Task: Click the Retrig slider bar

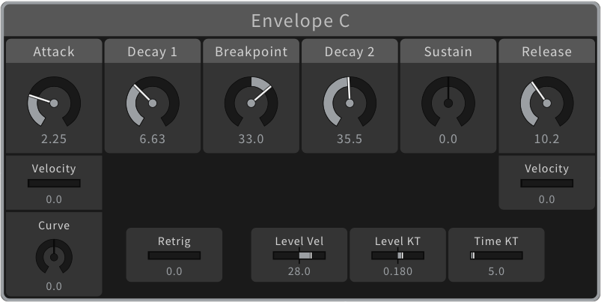Action: 174,256
